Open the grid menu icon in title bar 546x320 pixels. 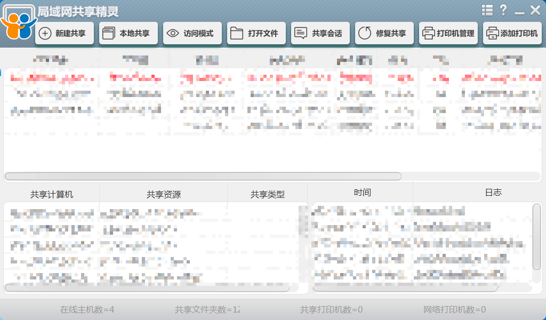tap(487, 10)
